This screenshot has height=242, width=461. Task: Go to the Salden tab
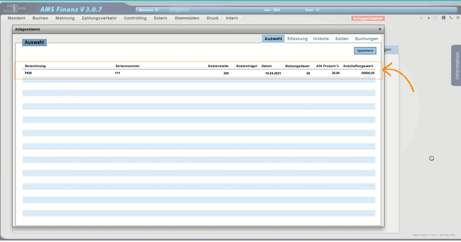[x=342, y=39]
